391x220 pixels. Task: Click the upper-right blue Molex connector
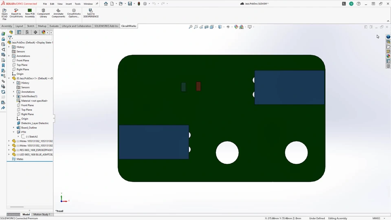coord(290,87)
